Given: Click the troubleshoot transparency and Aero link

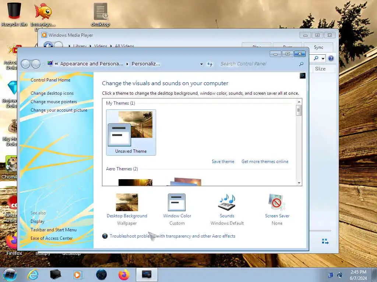Looking at the screenshot, I should pos(172,236).
